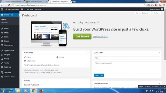Click the WordPress logo in the admin bar
This screenshot has height=93, width=166.
[2, 9]
